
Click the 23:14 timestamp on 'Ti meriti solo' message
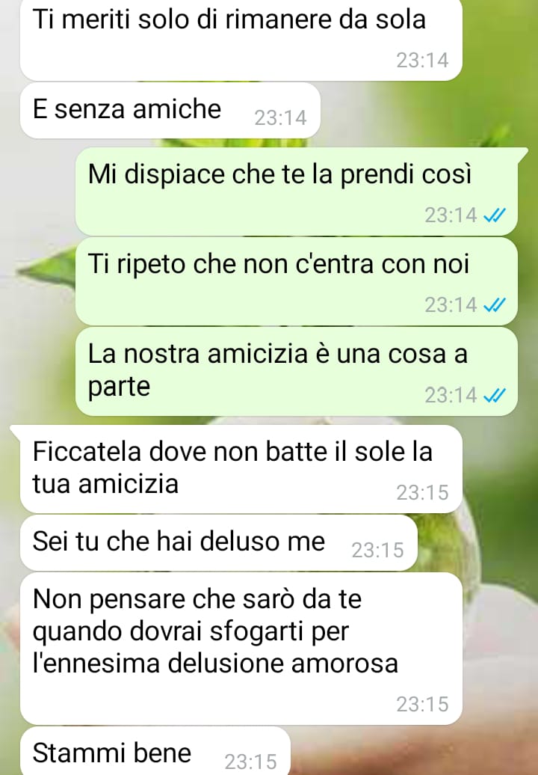[x=422, y=61]
